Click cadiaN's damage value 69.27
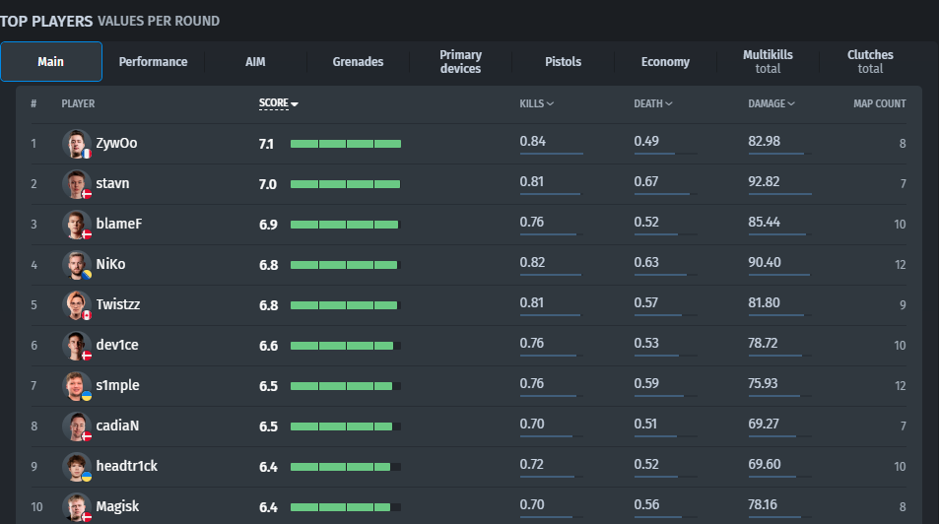 [764, 424]
